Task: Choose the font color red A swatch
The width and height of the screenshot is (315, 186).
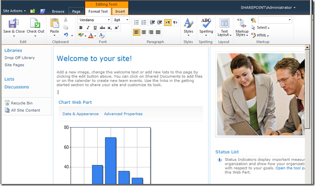Action: (91, 36)
